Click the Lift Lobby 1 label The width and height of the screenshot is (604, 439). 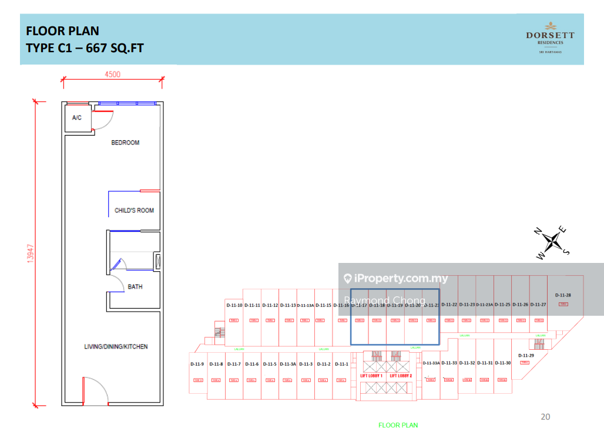[371, 376]
